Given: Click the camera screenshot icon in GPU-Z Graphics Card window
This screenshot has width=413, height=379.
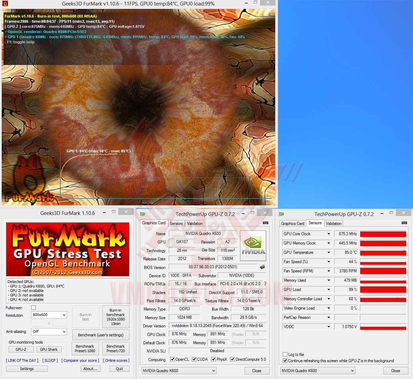Looking at the screenshot, I should point(266,223).
